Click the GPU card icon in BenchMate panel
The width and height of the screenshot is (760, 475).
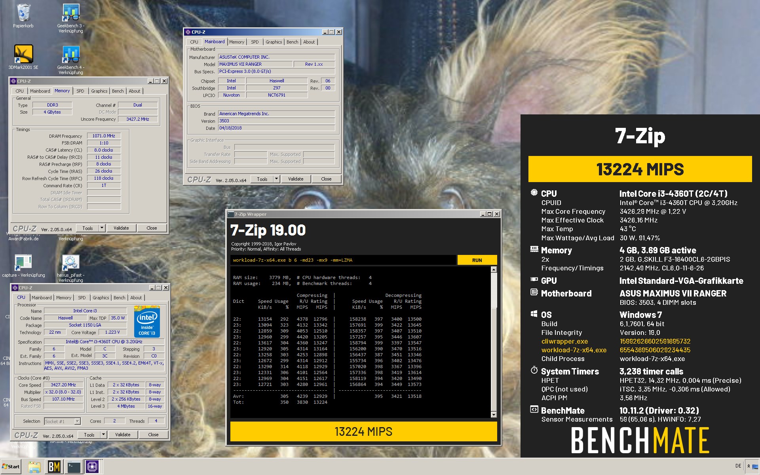(x=534, y=279)
